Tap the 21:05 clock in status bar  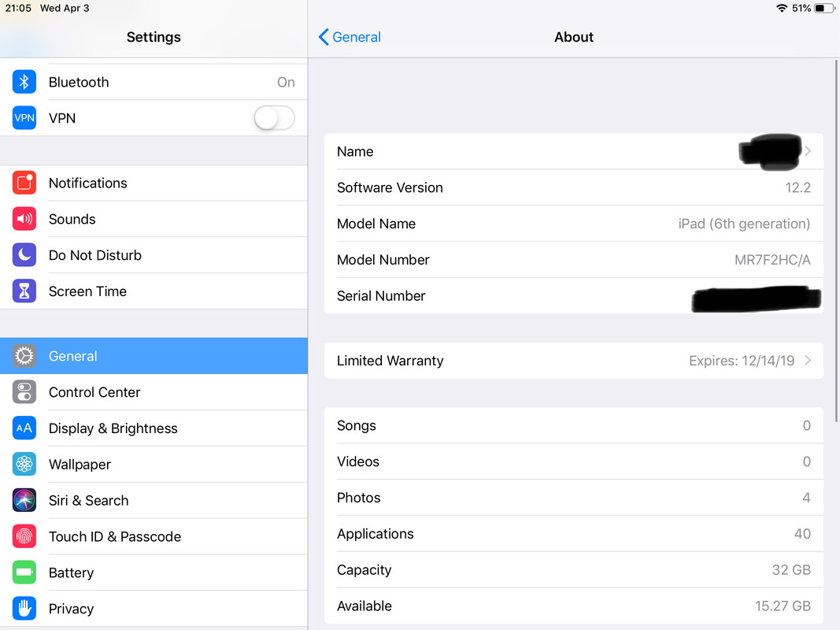click(x=18, y=8)
